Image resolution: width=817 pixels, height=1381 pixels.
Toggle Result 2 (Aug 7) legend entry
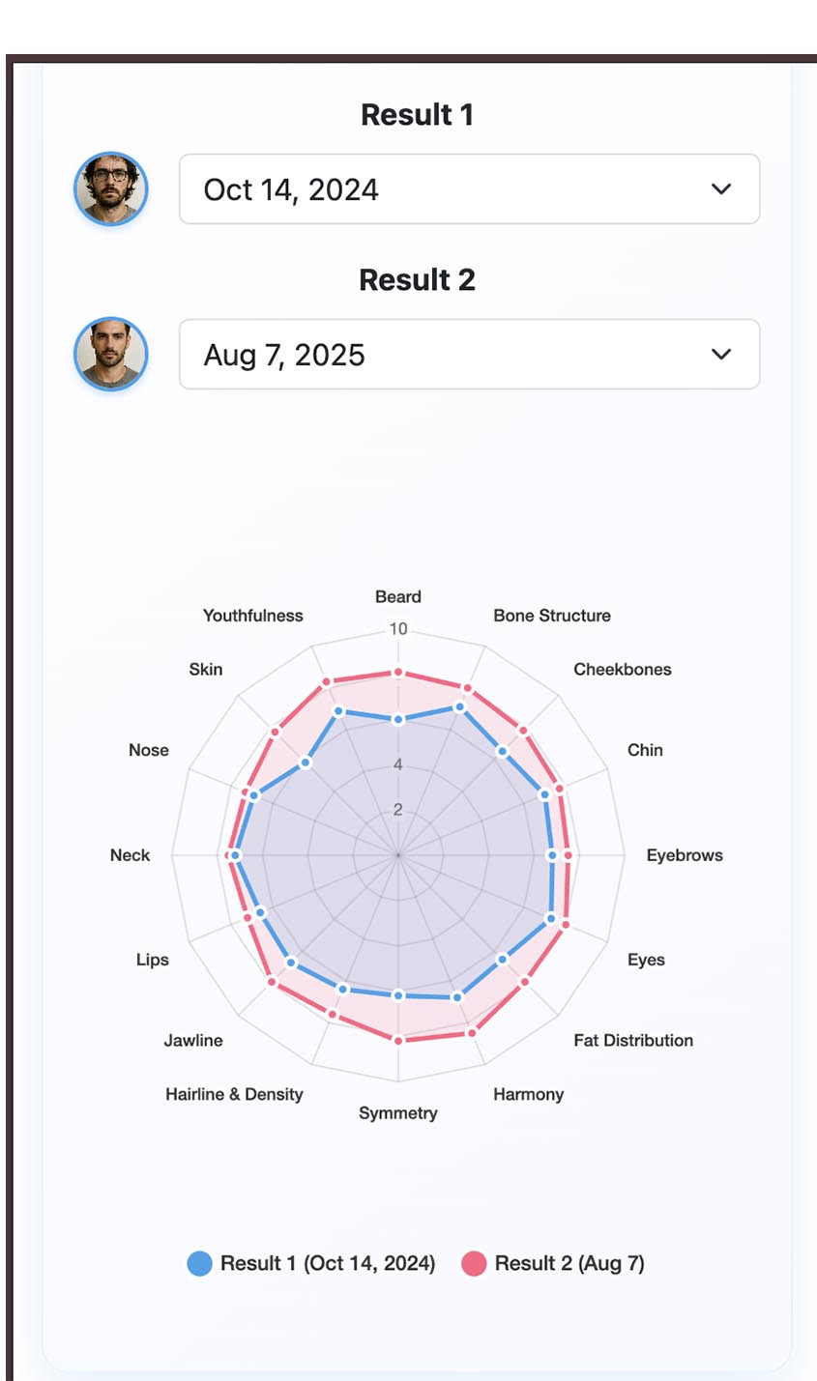[569, 1263]
